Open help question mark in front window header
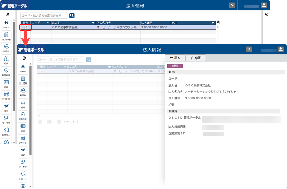The image size is (287, 189). tap(249, 49)
